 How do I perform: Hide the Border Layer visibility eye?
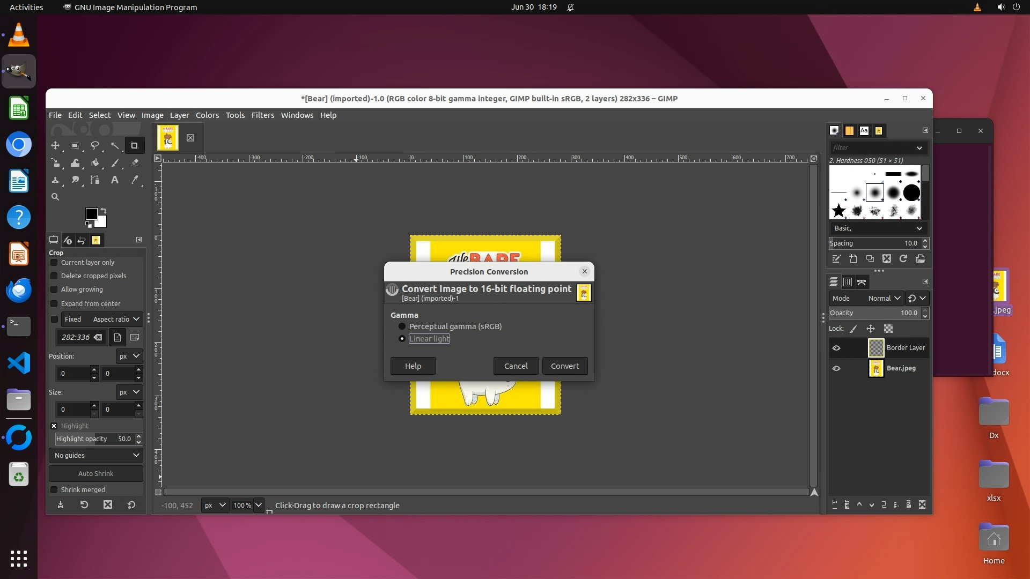(836, 348)
